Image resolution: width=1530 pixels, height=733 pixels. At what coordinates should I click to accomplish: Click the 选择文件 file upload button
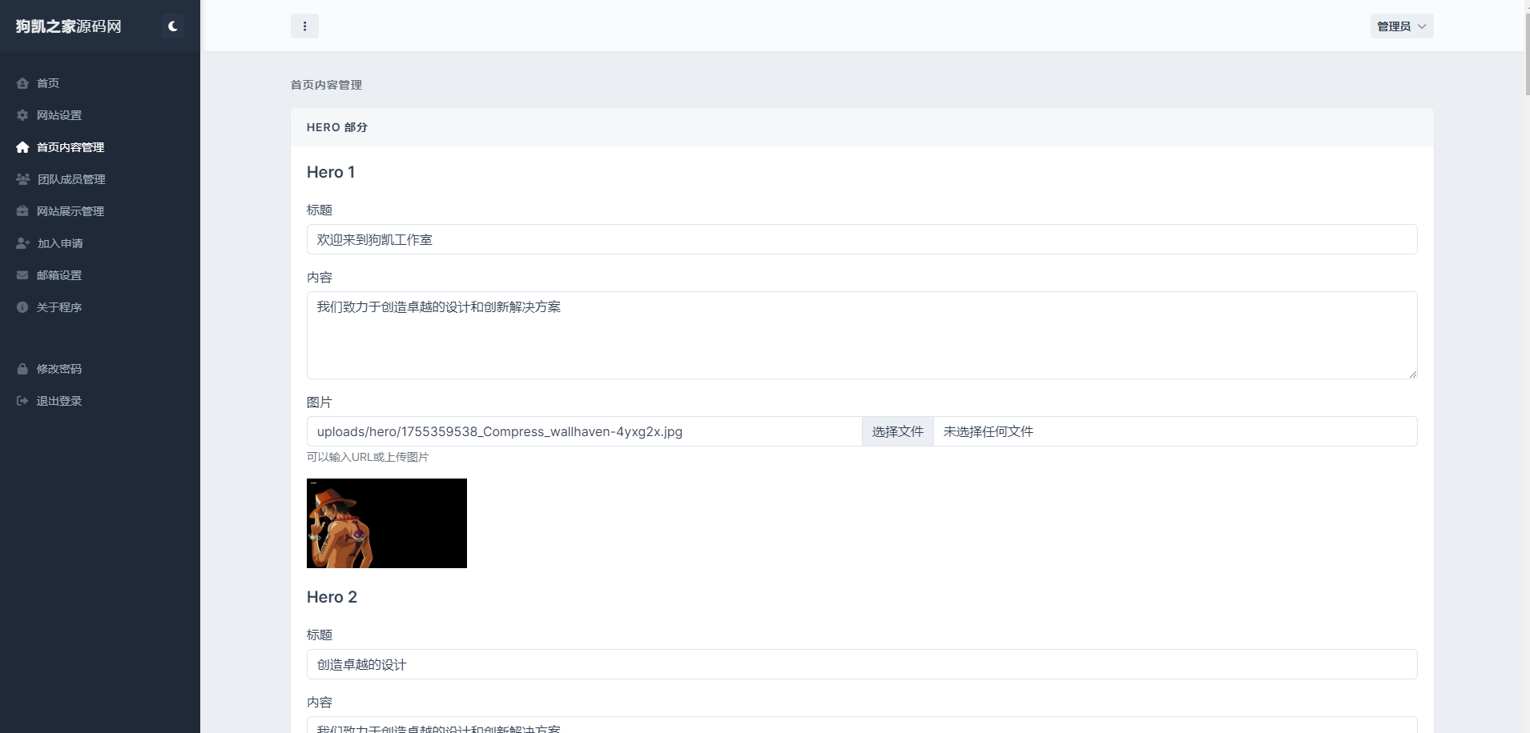[898, 431]
